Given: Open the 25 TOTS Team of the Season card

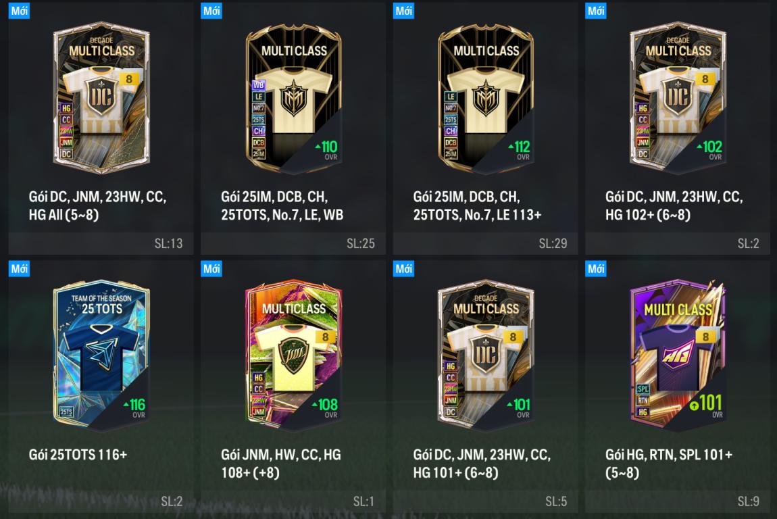Looking at the screenshot, I should pyautogui.click(x=101, y=355).
